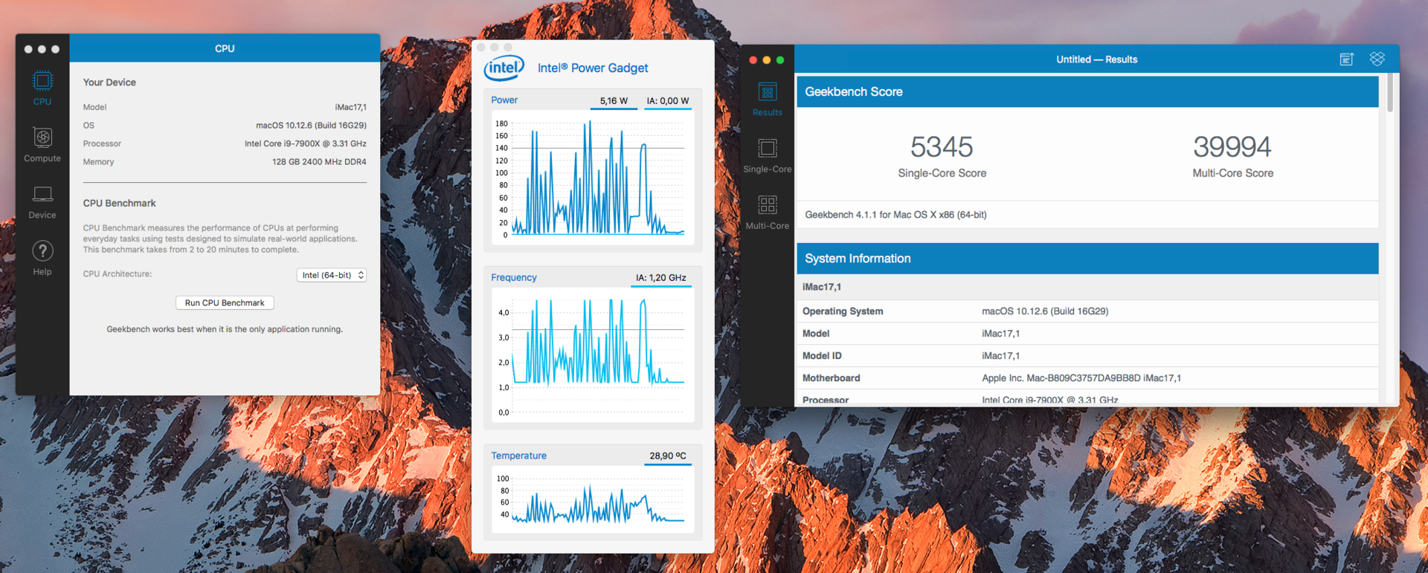Click the Your Device heading
Viewport: 1428px width, 573px height.
tap(109, 82)
